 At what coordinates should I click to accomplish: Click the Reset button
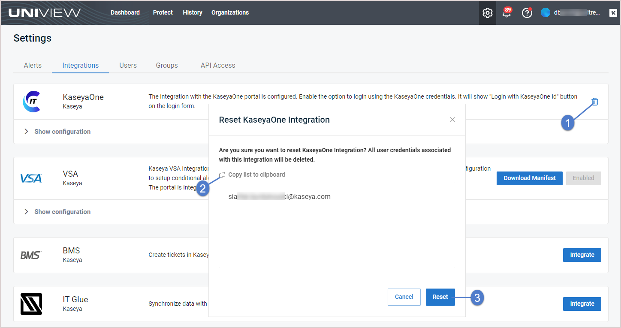coord(440,297)
